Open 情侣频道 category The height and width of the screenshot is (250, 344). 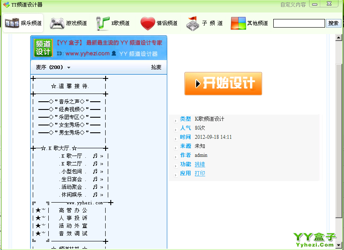click(159, 23)
